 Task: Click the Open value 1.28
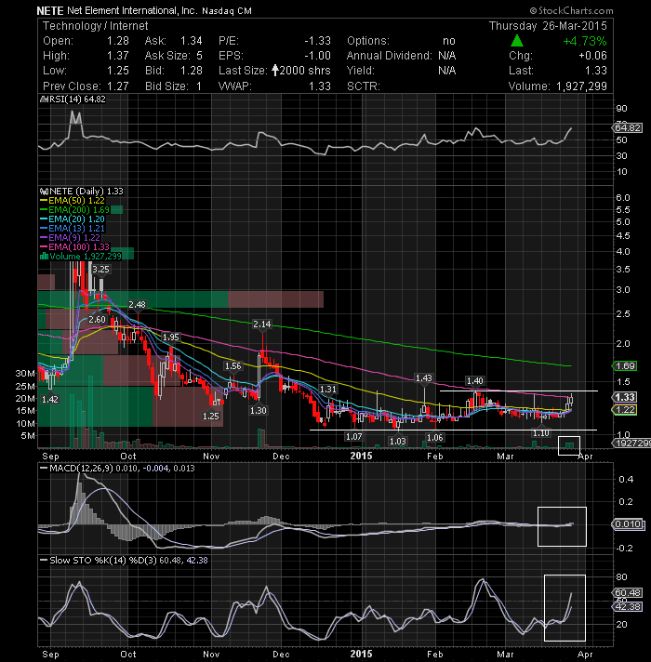118,41
